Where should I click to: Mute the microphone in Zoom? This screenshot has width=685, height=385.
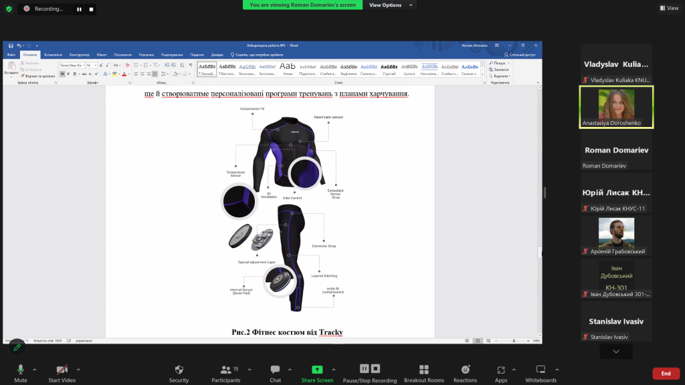21,374
